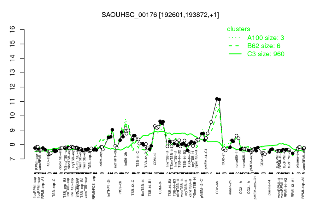Click the label 'colist-exp'
The width and height of the screenshot is (323, 202).
(x=101, y=159)
